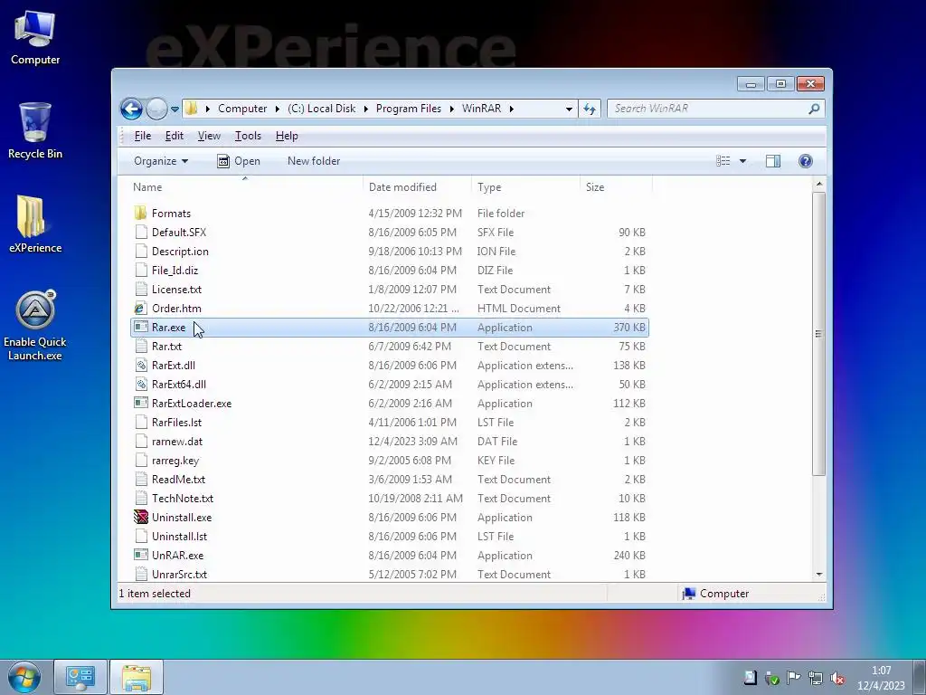Select the RarExtLoader.exe icon
This screenshot has width=926, height=695.
click(140, 403)
